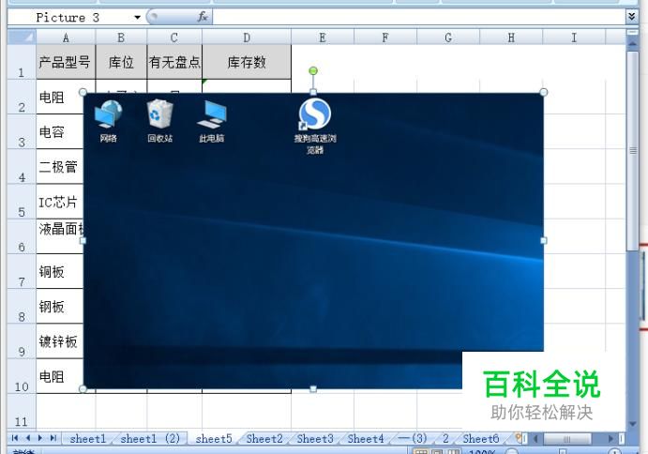648x454 pixels.
Task: Select the row 6 header
Action: (x=22, y=236)
